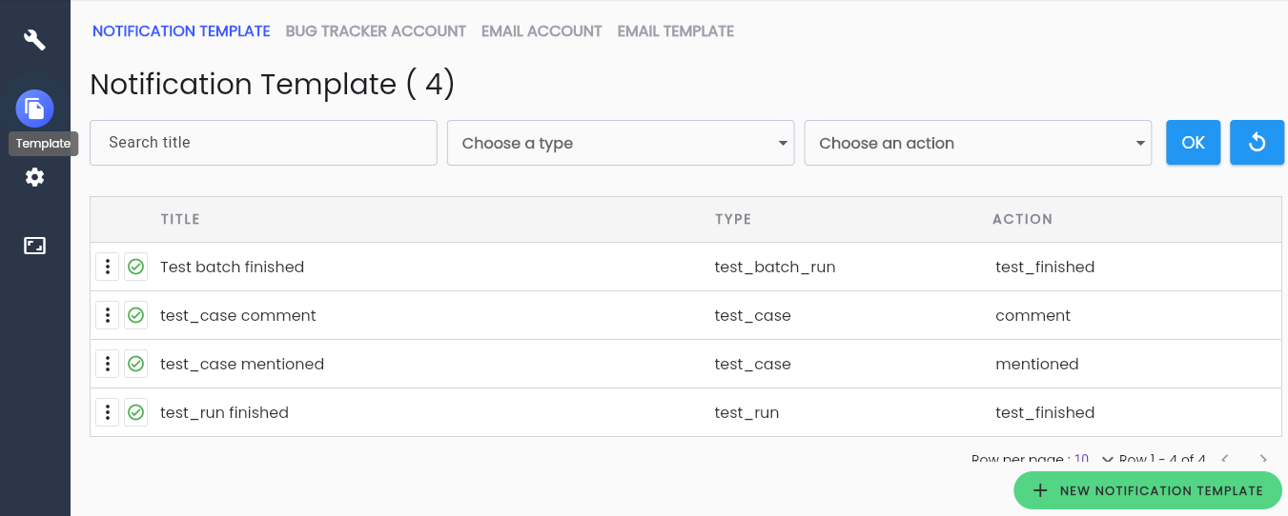Focus the Search title input field

point(263,143)
